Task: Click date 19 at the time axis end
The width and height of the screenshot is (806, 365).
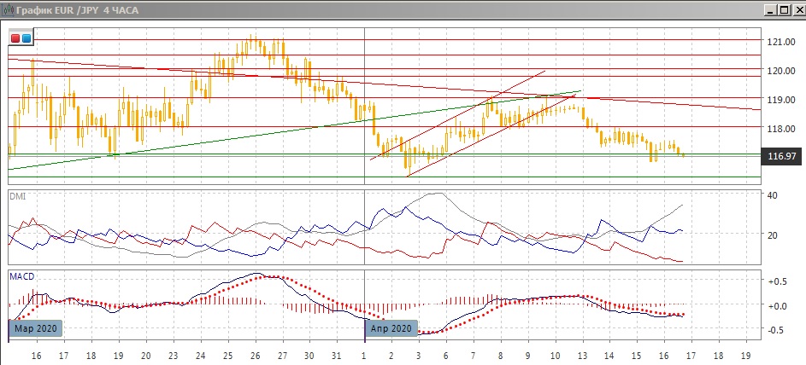Action: click(745, 354)
